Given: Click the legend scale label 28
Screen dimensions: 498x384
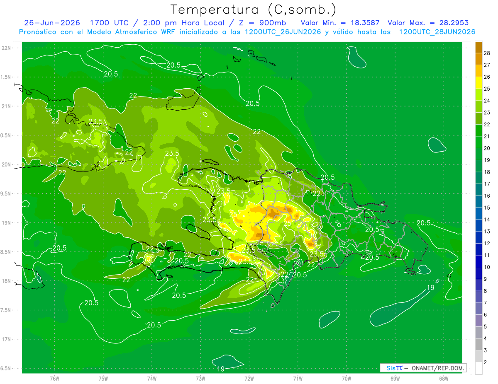Looking at the screenshot, I should 487,53.
